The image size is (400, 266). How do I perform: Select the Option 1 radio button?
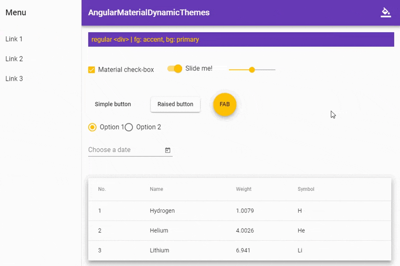click(x=93, y=127)
